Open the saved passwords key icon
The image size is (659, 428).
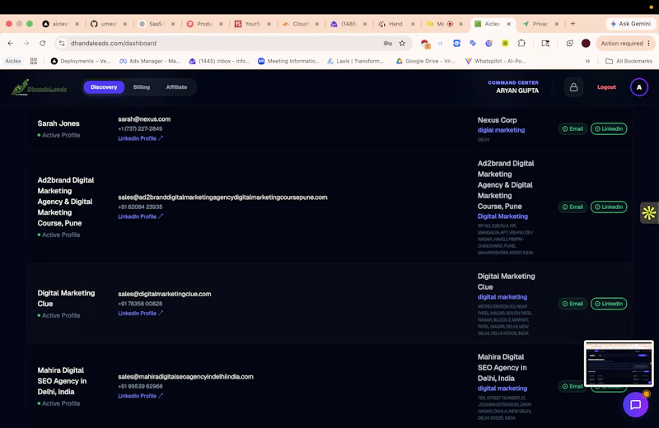pos(387,44)
